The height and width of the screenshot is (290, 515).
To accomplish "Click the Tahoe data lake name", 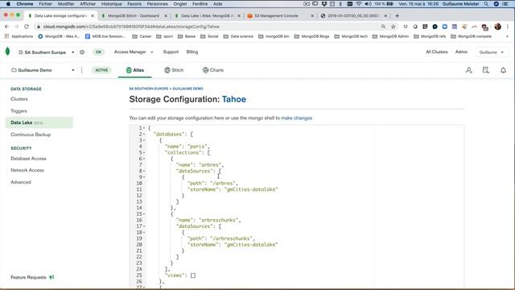I will point(234,99).
